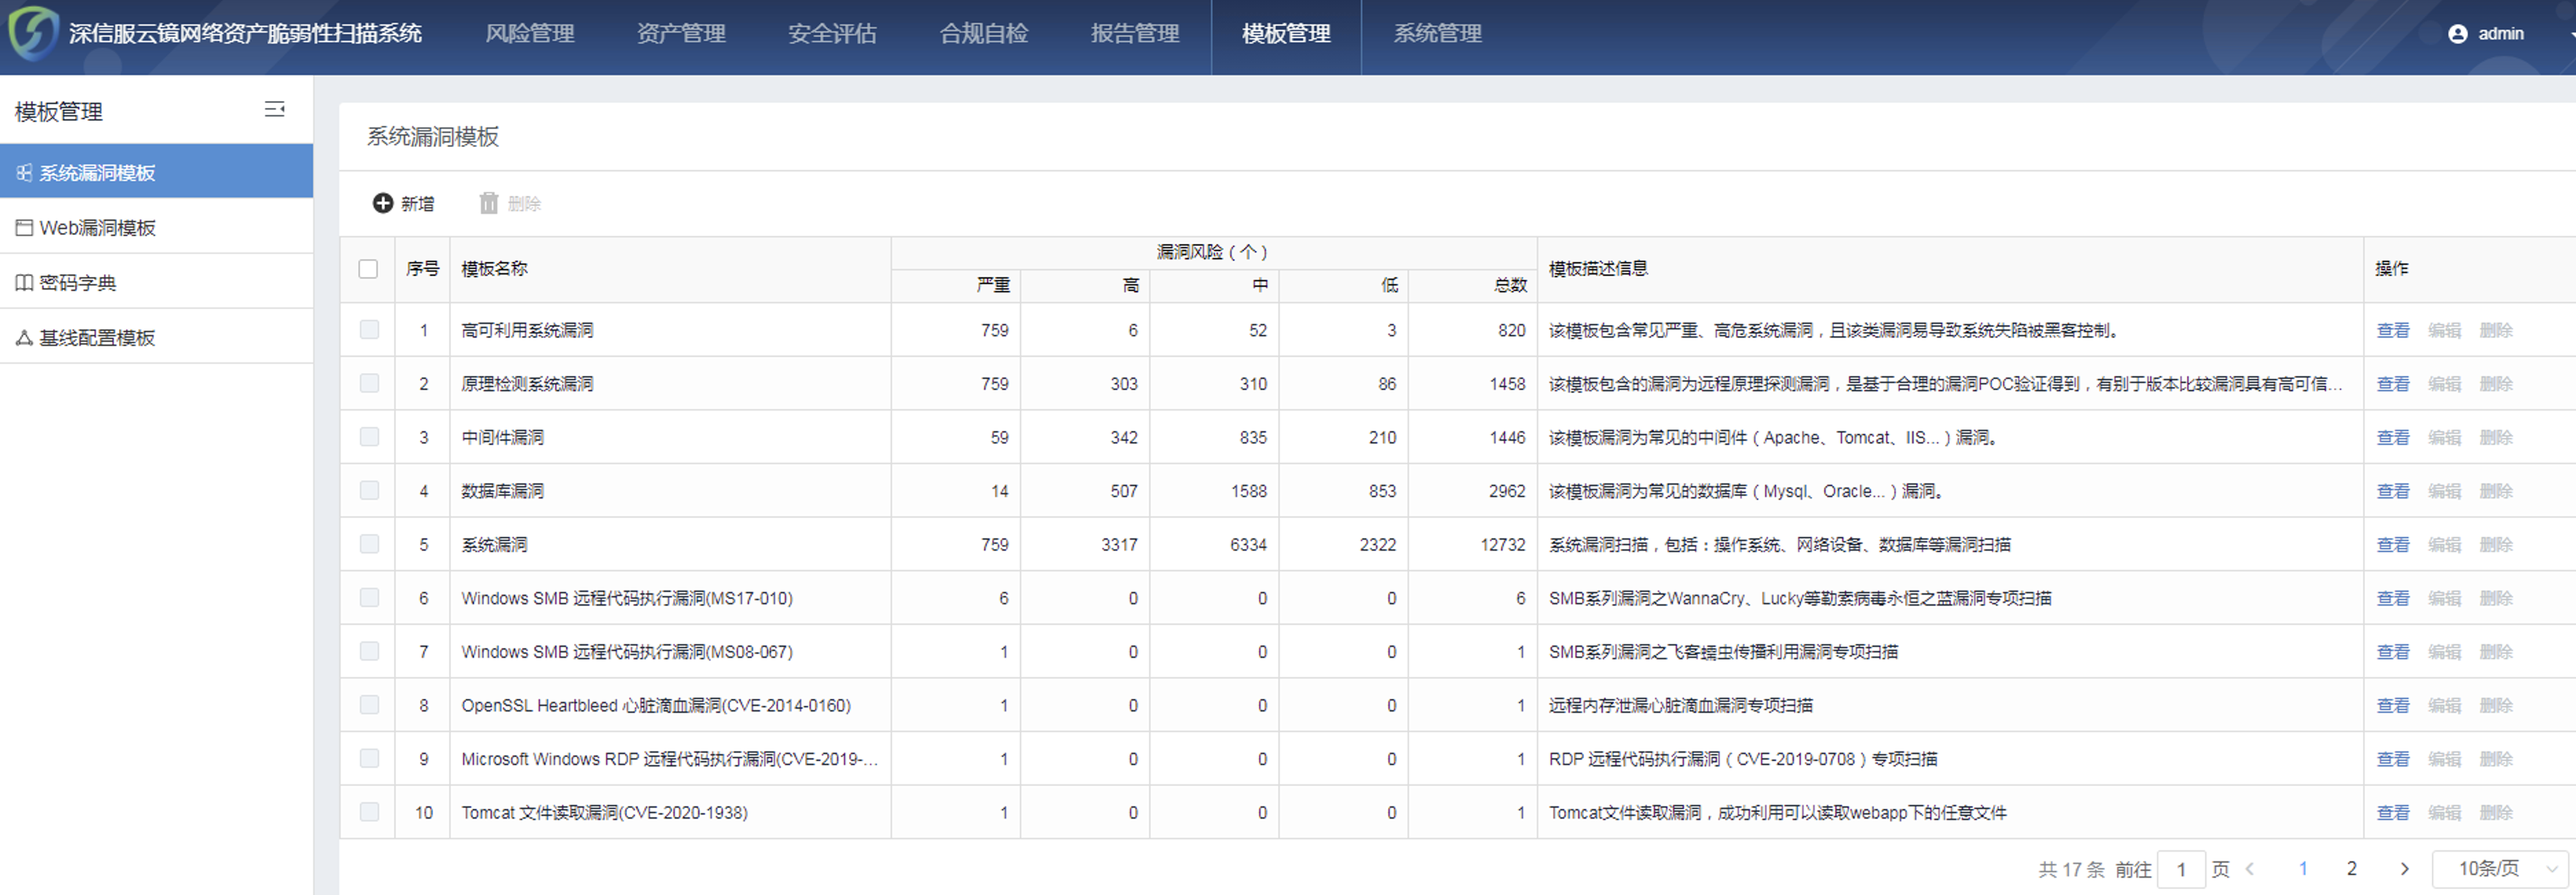2576x895 pixels.
Task: Click the plus icon beside 新增
Action: click(383, 203)
